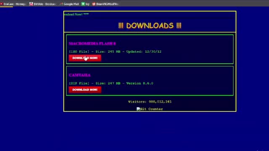Click the red BeamNG bookmark icon
Screen dimensions: 269x151
tap(94, 4)
